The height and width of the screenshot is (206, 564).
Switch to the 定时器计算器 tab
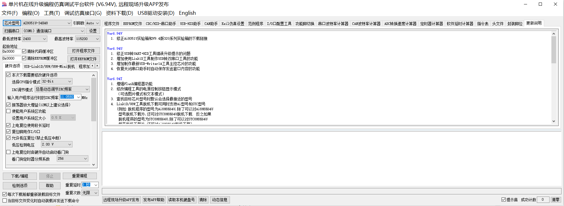[432, 24]
